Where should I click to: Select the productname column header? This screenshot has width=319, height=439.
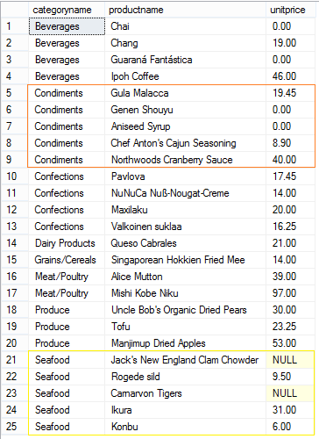[185, 10]
